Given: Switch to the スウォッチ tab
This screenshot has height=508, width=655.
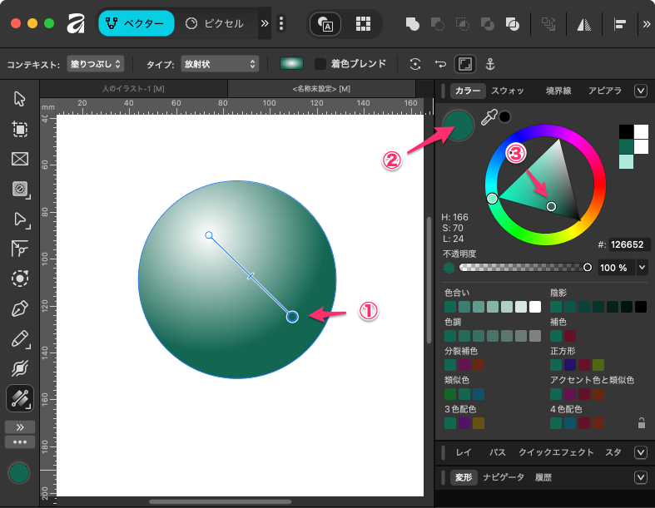Looking at the screenshot, I should click(508, 91).
